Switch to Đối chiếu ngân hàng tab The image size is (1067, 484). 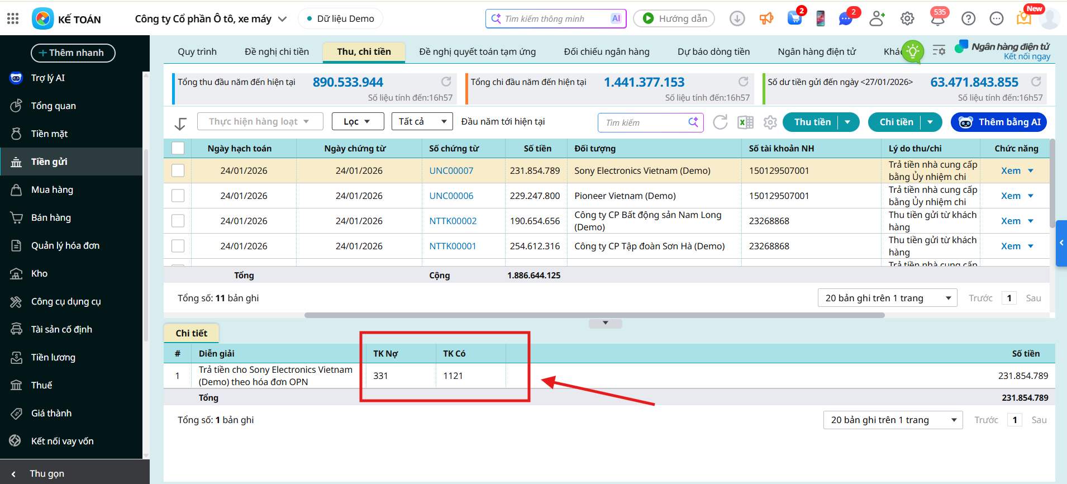click(606, 51)
